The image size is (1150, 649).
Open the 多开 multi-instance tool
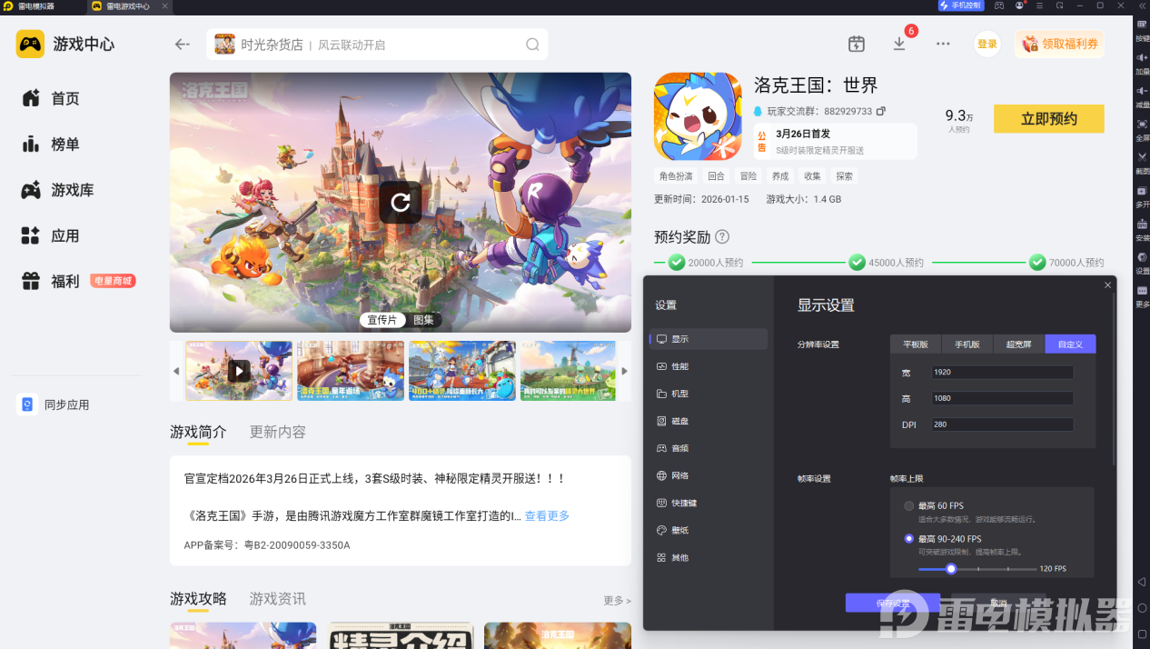point(1142,195)
